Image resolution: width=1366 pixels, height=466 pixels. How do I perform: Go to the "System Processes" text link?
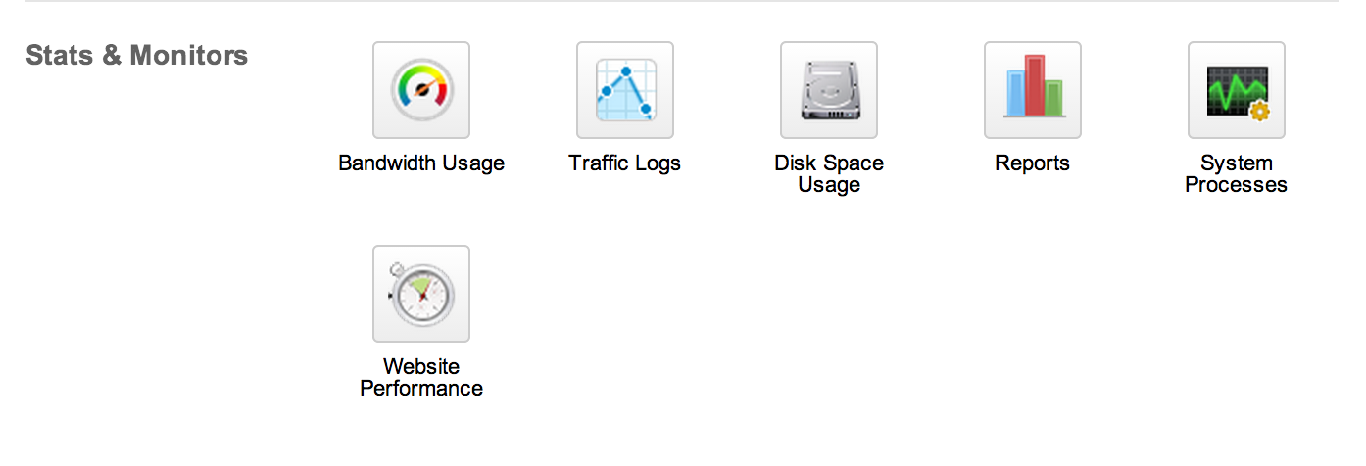coord(1237,174)
